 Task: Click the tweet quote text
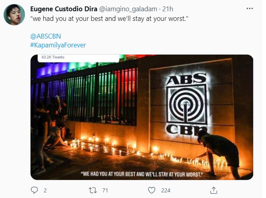click(x=109, y=18)
